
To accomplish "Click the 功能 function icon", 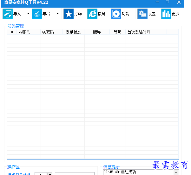I will tap(116, 14).
